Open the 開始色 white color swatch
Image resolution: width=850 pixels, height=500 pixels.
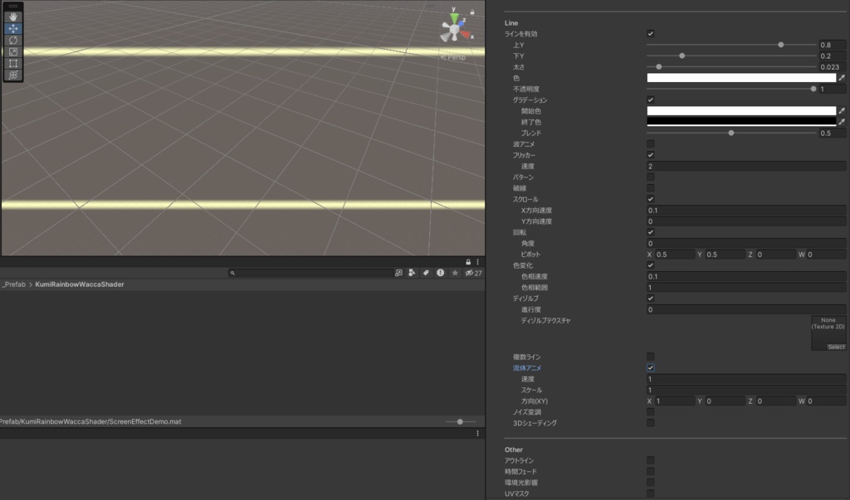(743, 110)
